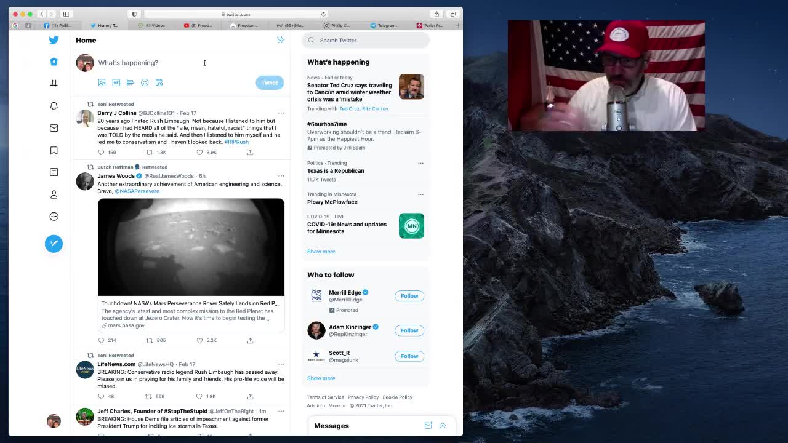Viewport: 788px width, 443px height.
Task: Add a poll to the tweet
Action: point(130,82)
